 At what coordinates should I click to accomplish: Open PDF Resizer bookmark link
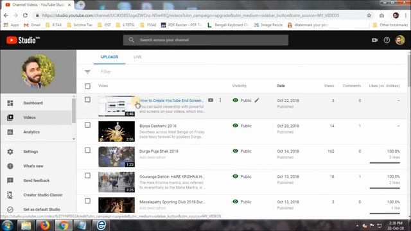click(x=181, y=25)
